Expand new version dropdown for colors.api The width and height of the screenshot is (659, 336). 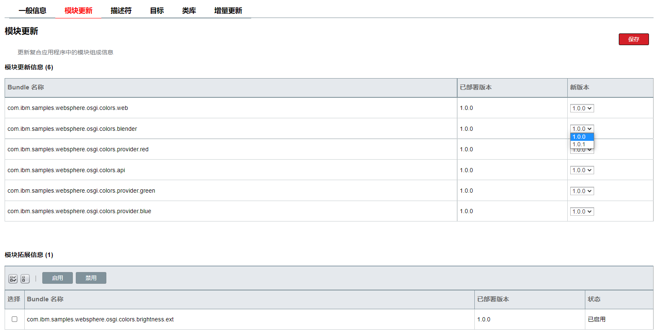tap(582, 170)
